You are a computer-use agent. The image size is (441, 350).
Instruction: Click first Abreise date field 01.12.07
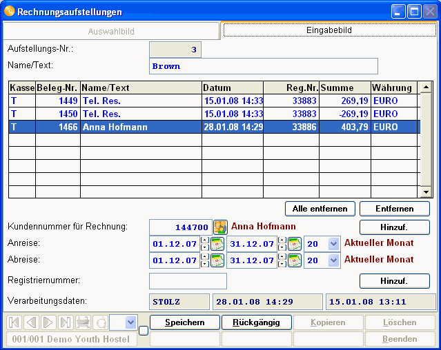click(x=175, y=260)
